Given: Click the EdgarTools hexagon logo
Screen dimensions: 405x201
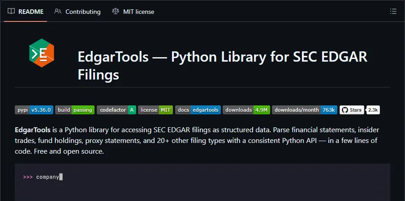Looking at the screenshot, I should pos(42,53).
